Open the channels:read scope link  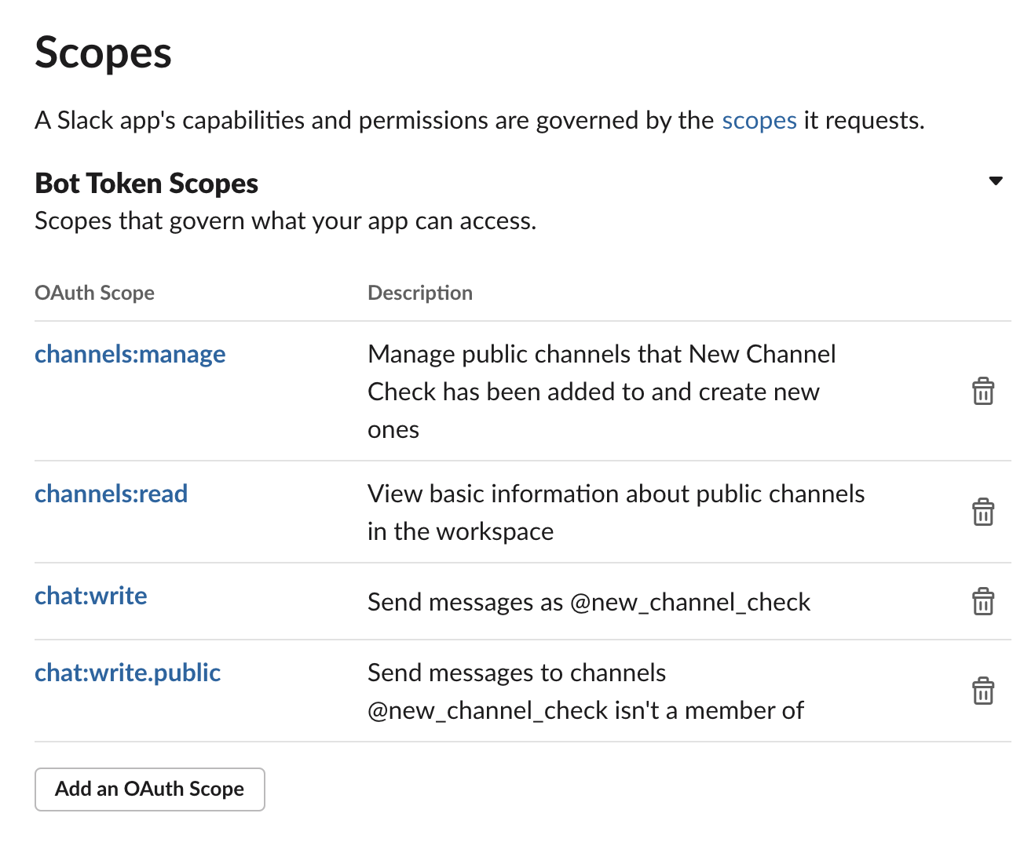[x=111, y=494]
